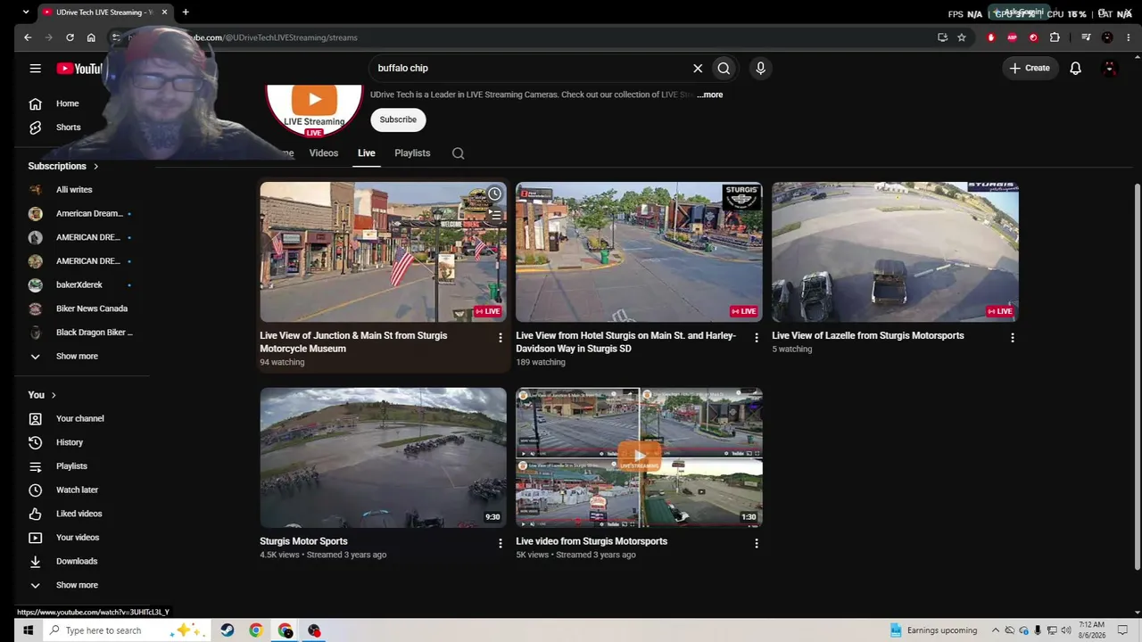Expand the Subscriptions section heading
Screen dimensions: 1142x642
(63, 166)
